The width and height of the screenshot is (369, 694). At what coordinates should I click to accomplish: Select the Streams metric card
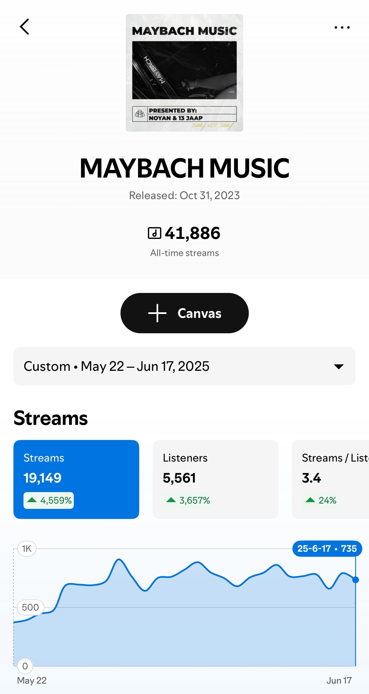pyautogui.click(x=76, y=479)
